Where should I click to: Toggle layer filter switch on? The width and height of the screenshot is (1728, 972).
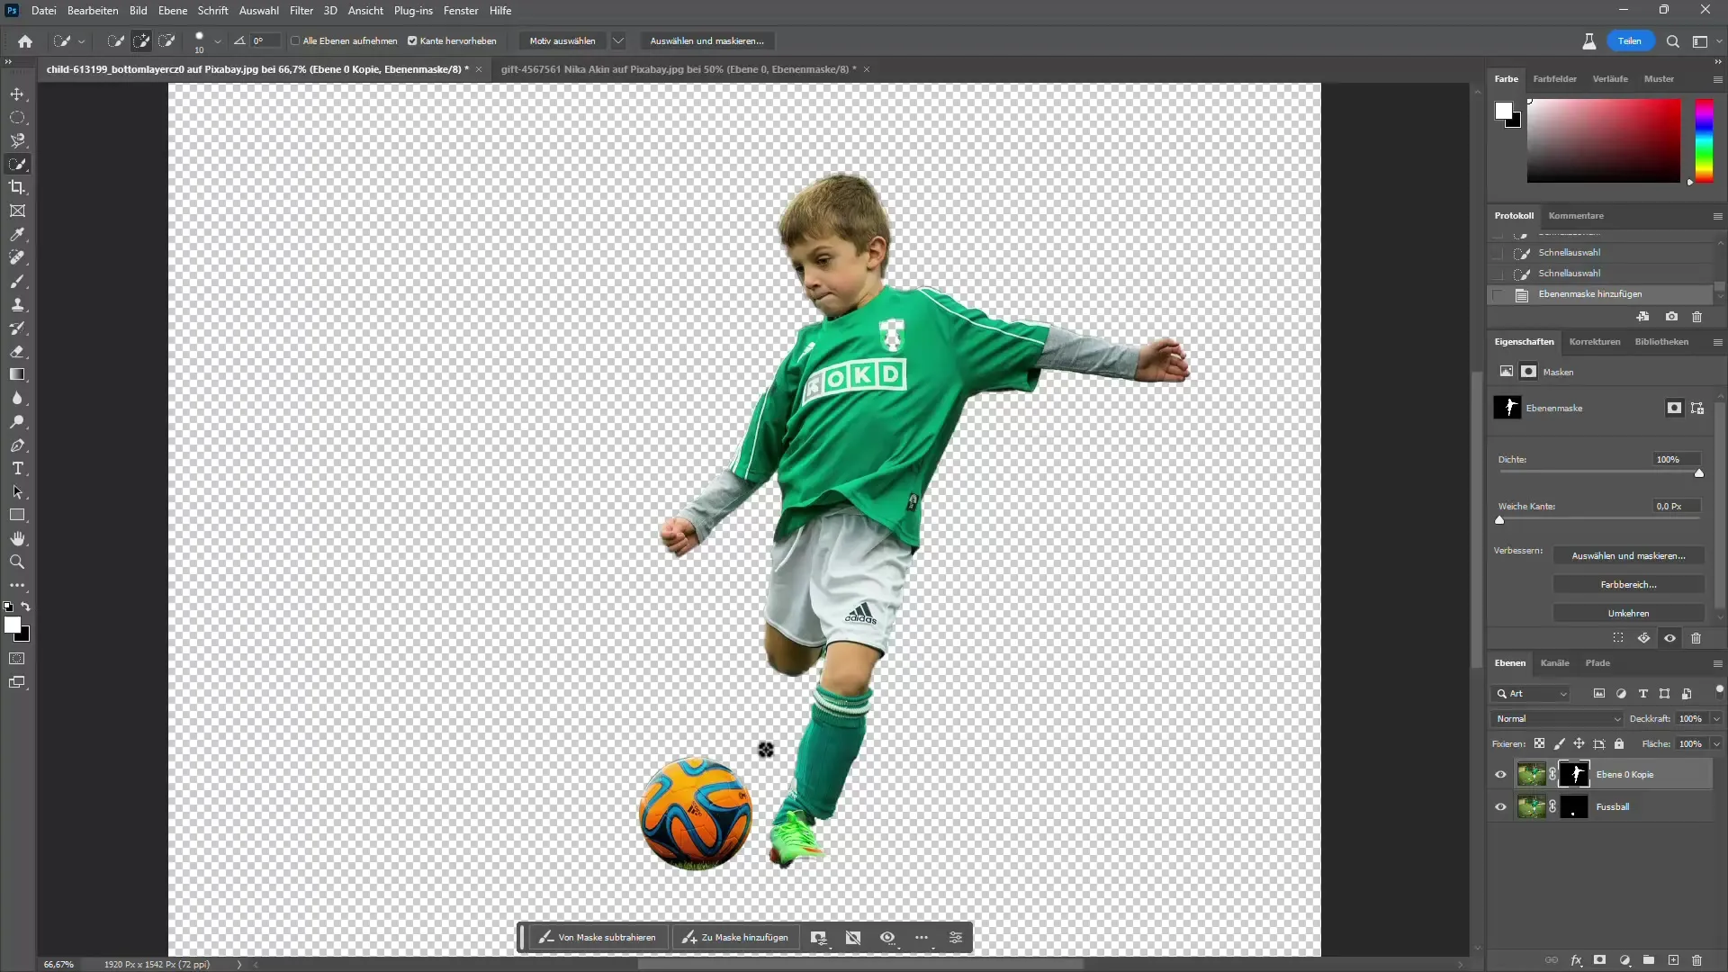pos(1719,690)
